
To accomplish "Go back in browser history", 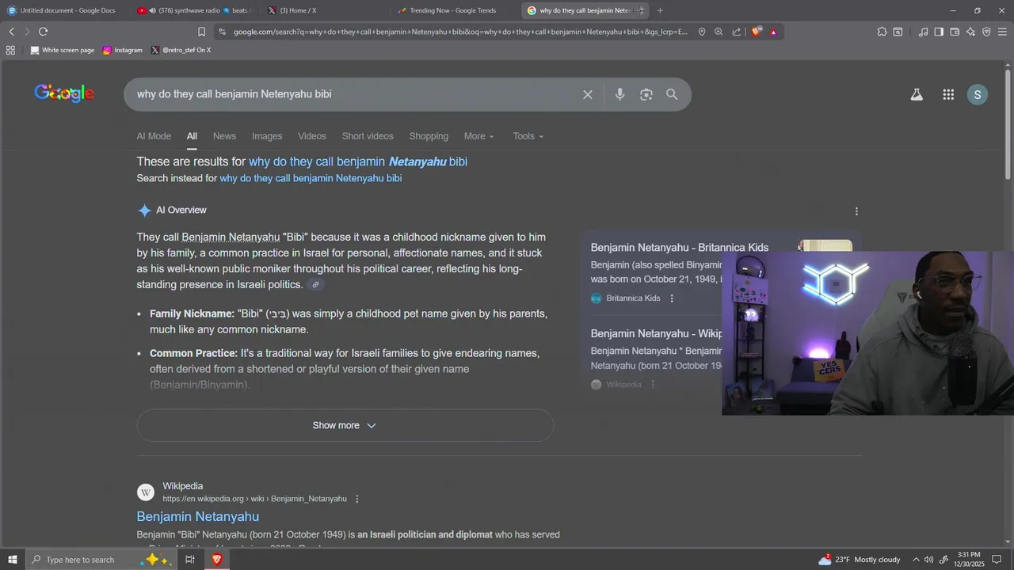I will (11, 32).
